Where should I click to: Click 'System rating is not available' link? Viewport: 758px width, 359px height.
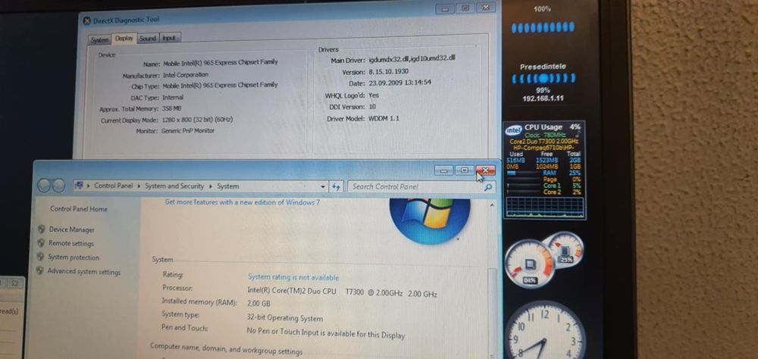coord(293,277)
